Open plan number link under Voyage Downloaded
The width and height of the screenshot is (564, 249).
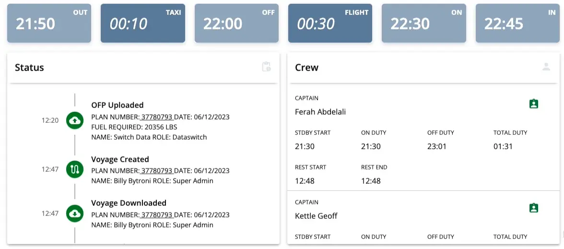pos(156,214)
